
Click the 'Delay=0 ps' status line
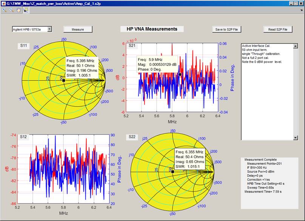point(255,176)
